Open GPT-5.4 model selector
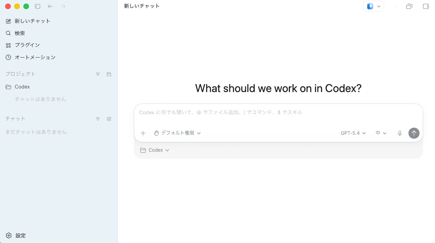435x243 pixels. pos(353,133)
